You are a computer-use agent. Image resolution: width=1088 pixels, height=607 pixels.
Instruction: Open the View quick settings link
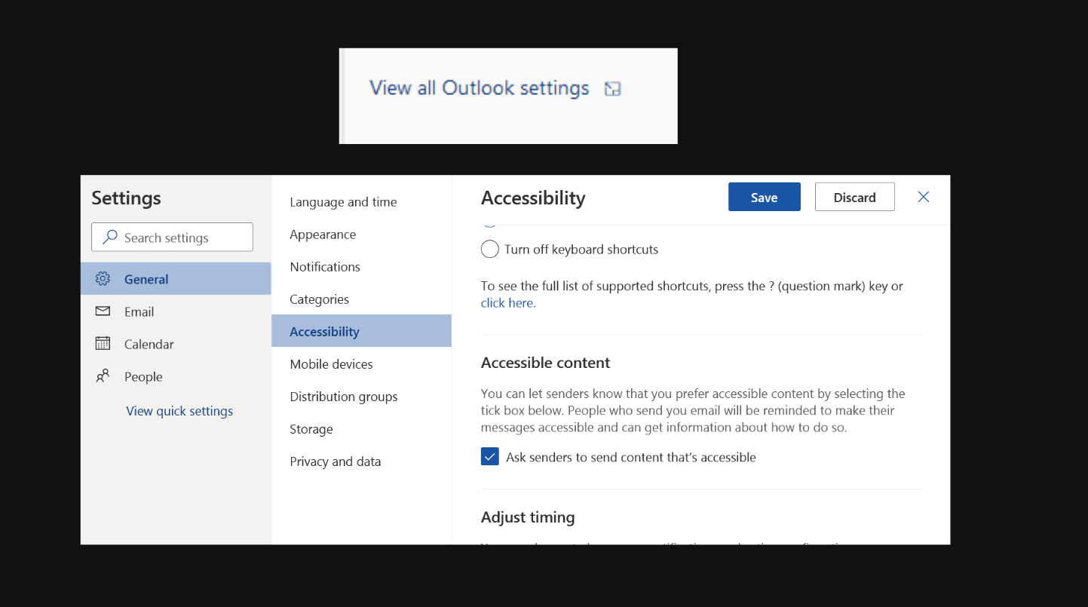point(179,411)
